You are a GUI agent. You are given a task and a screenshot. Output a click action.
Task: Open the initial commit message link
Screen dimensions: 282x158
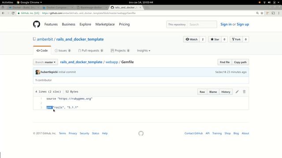coord(67,72)
